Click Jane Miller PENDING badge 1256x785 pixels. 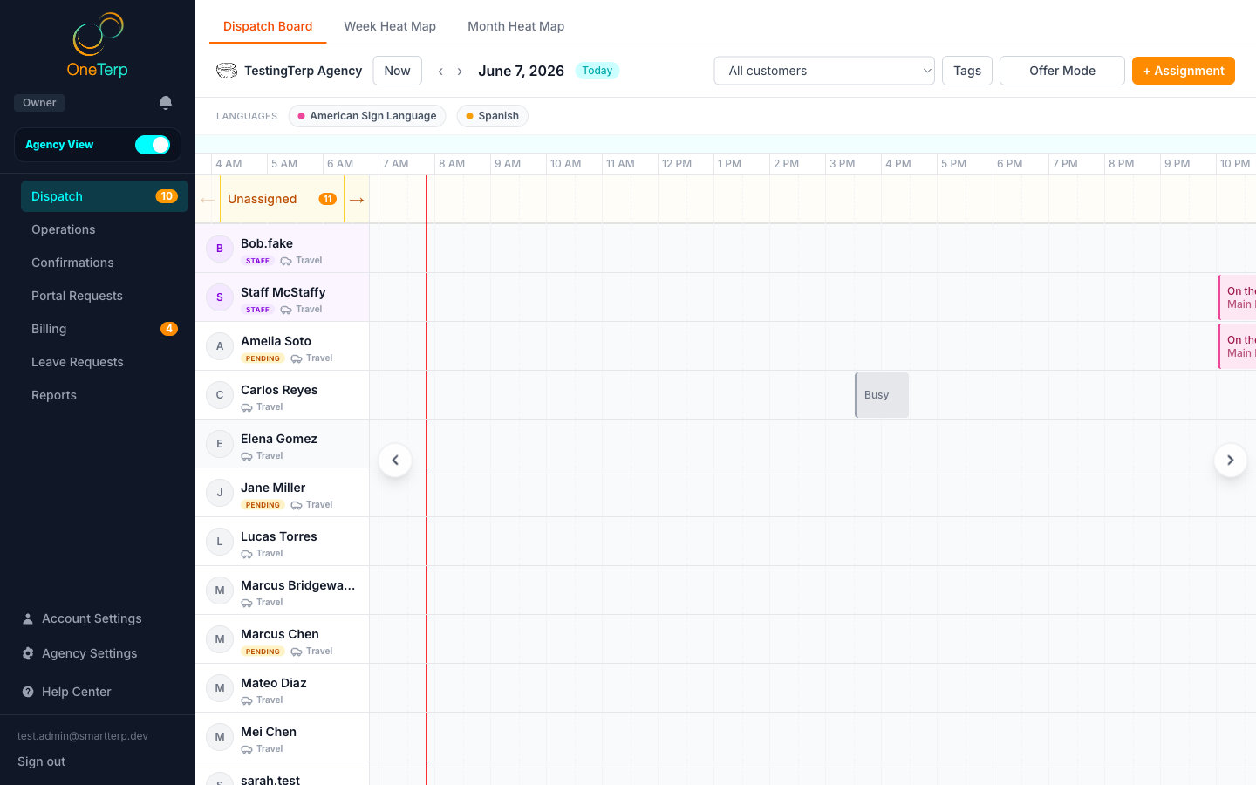point(263,505)
